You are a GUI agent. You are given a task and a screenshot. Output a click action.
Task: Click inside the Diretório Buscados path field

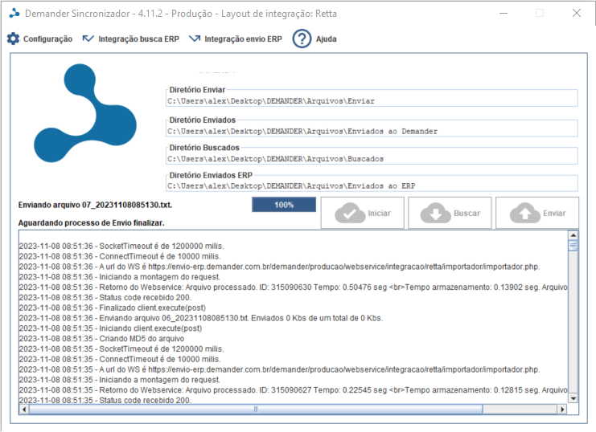(372, 158)
